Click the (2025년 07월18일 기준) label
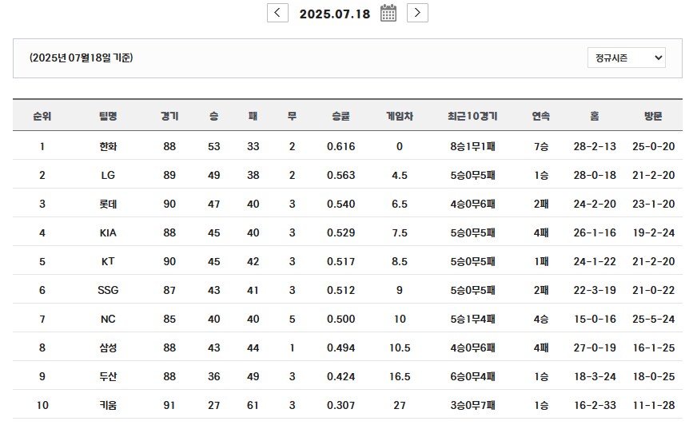693x425 pixels. (82, 58)
